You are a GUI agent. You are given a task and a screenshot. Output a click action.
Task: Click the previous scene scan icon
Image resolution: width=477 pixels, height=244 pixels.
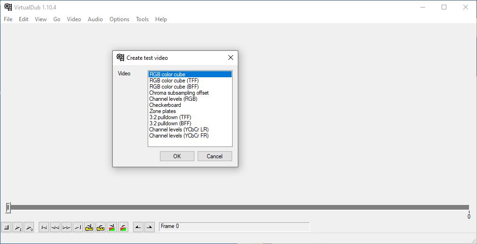pos(112,227)
